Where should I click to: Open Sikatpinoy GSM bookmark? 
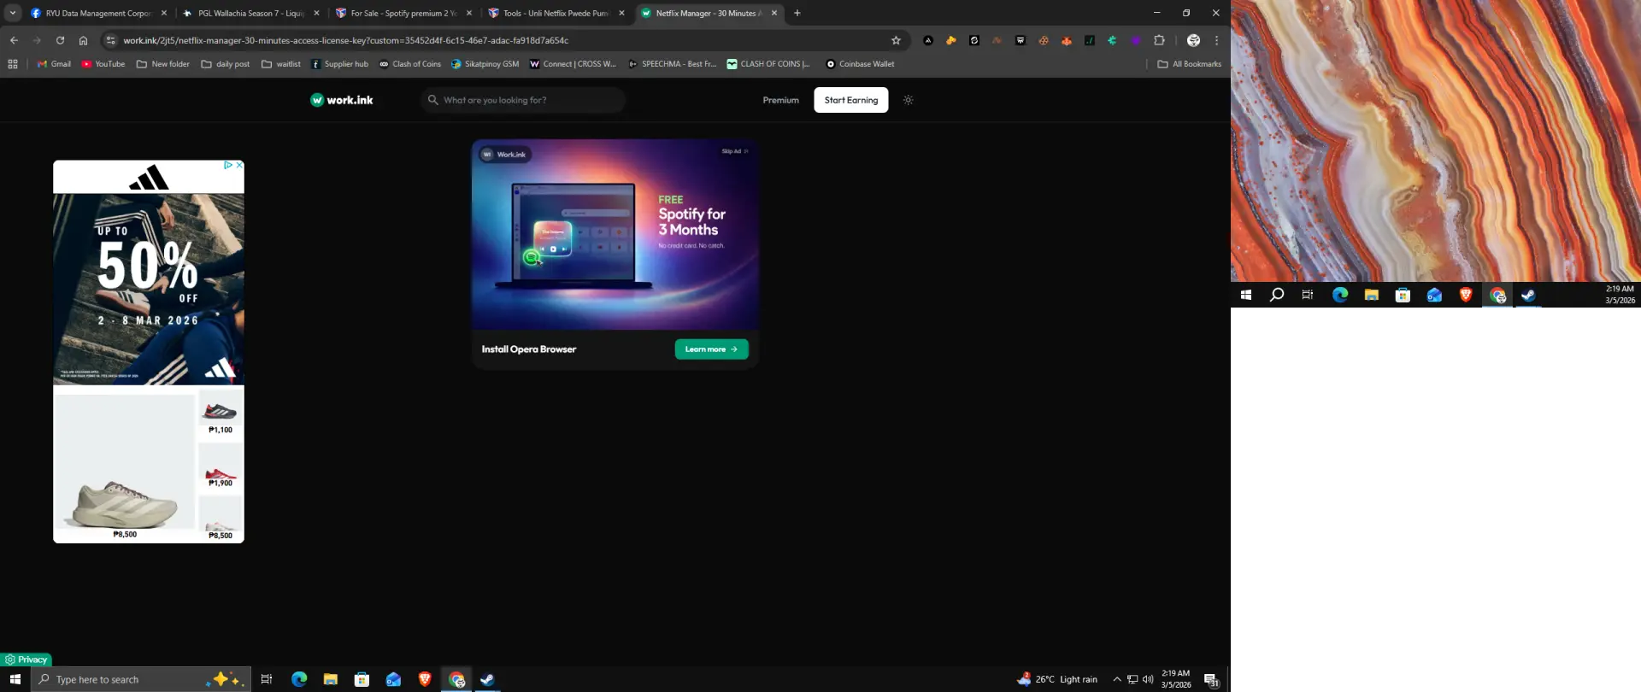[x=485, y=64]
